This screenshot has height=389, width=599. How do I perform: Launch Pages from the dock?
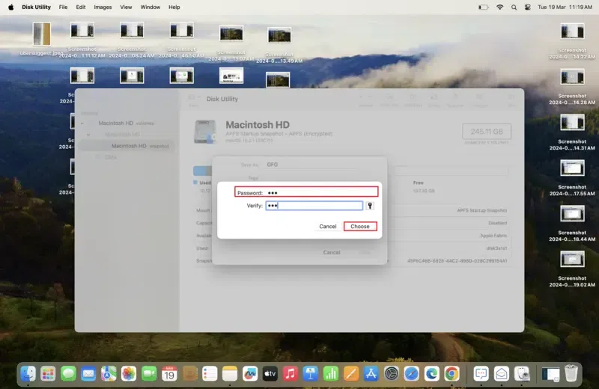[350, 374]
